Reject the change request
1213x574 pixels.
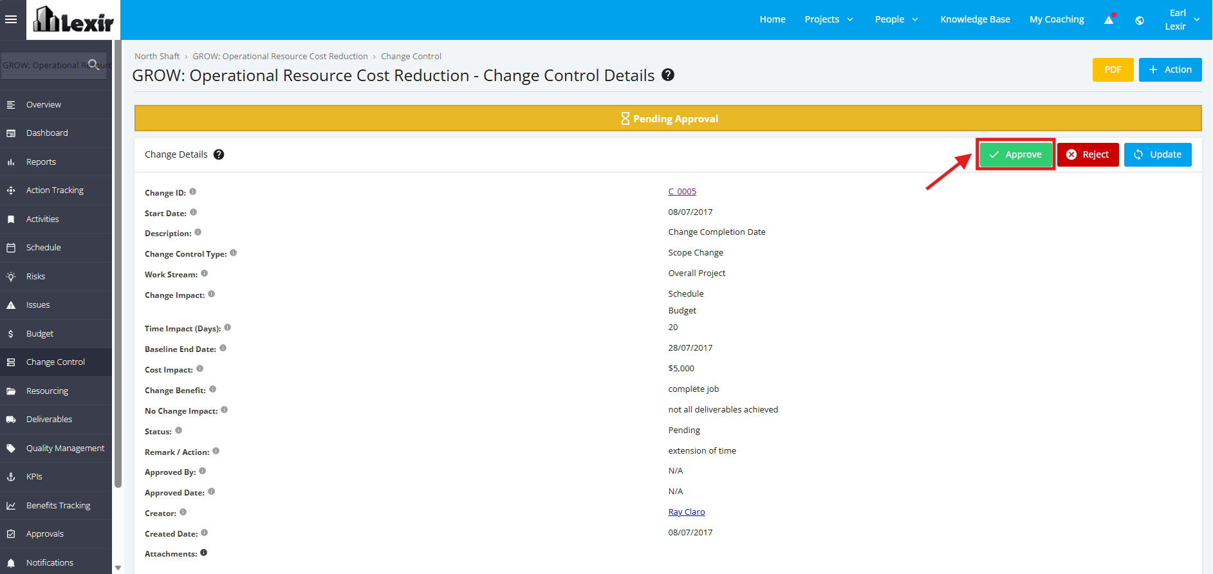point(1088,154)
